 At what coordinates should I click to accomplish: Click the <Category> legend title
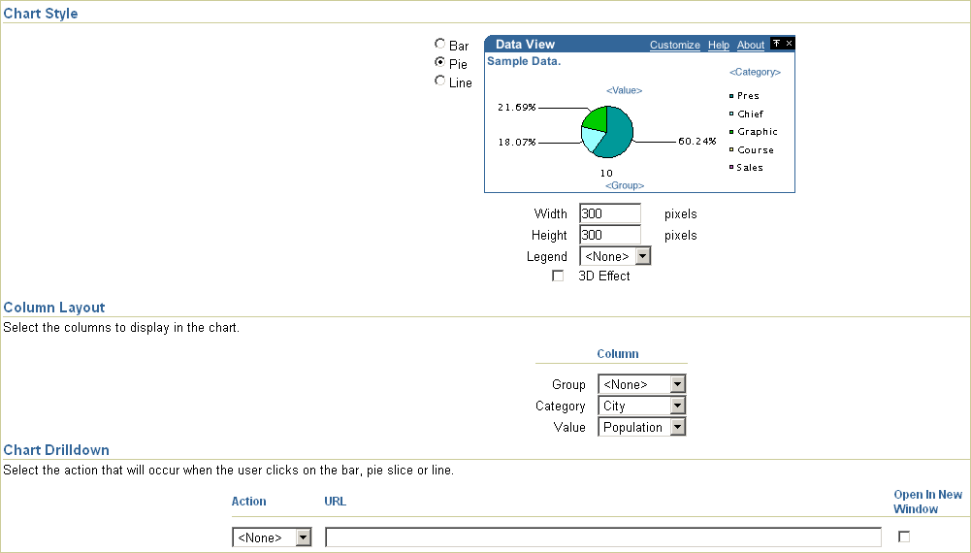[755, 72]
